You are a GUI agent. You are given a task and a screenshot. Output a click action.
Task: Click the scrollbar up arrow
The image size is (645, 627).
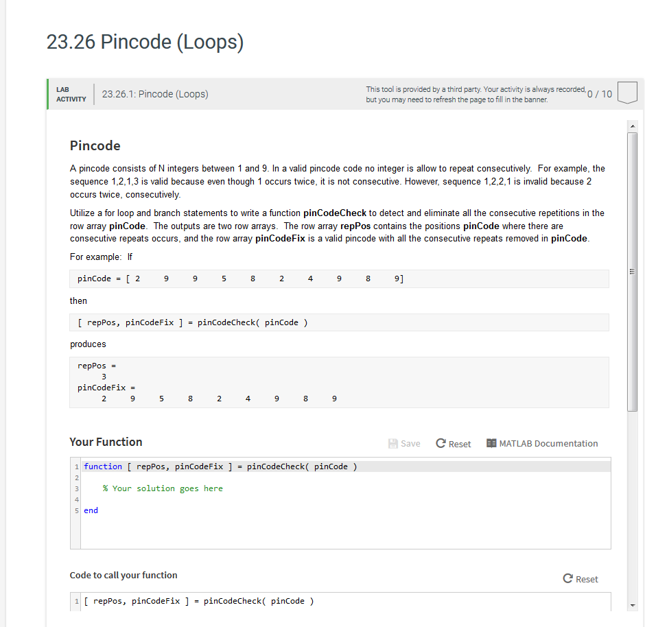click(633, 125)
